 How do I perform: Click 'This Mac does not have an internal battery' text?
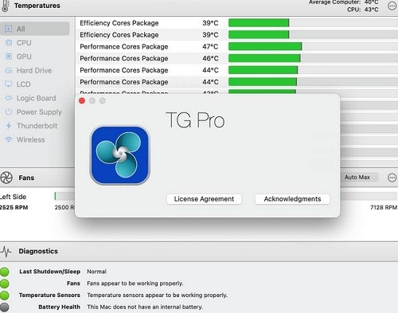click(145, 307)
